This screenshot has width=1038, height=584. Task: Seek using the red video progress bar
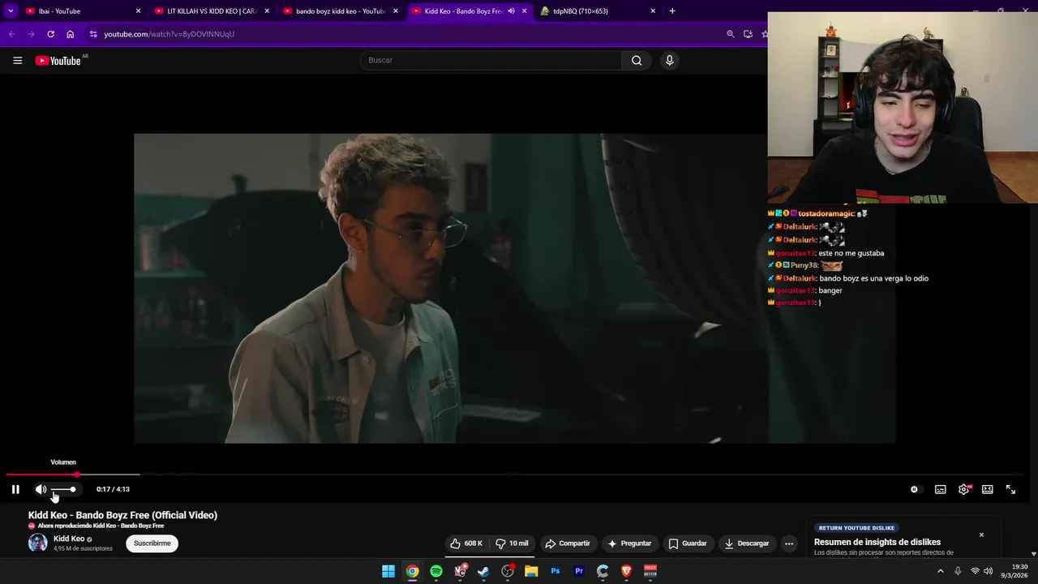514,474
